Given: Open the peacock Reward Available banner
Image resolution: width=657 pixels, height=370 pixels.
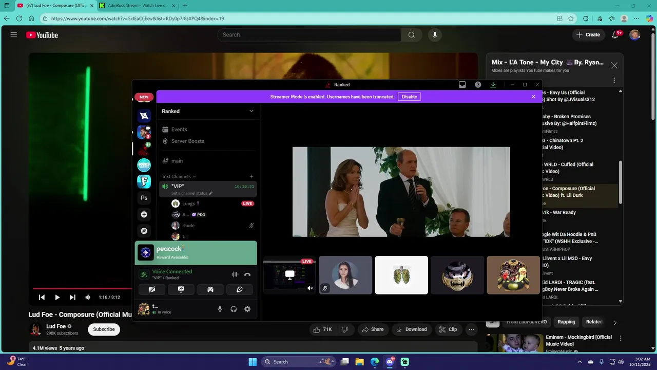Looking at the screenshot, I should click(196, 252).
